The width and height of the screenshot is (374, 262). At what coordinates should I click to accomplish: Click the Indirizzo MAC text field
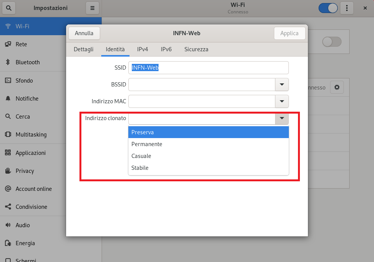coord(202,101)
